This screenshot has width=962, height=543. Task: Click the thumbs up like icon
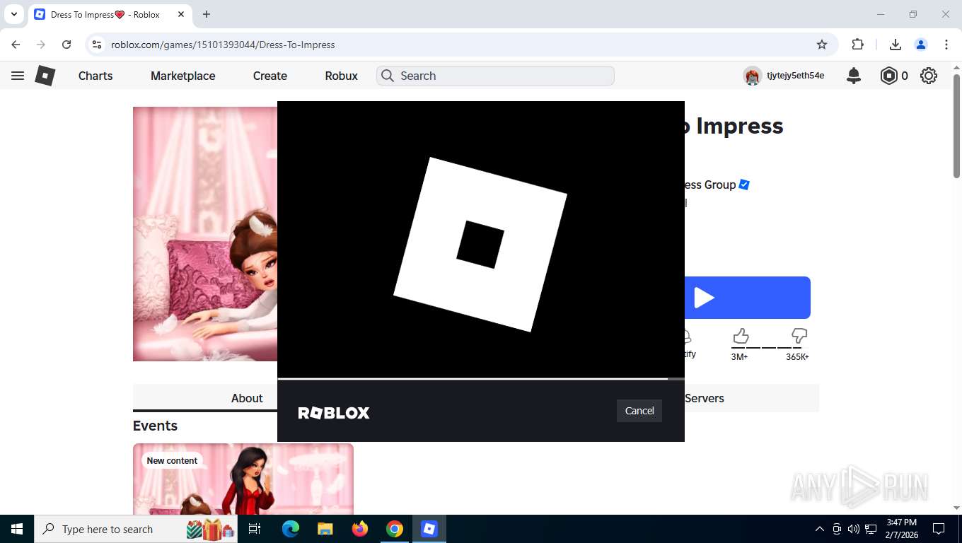[x=741, y=336]
